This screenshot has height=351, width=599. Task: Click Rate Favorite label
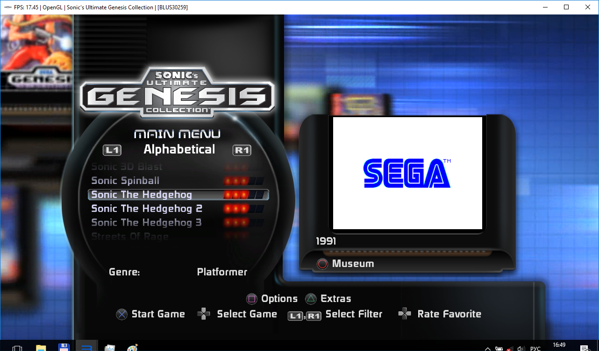(449, 314)
